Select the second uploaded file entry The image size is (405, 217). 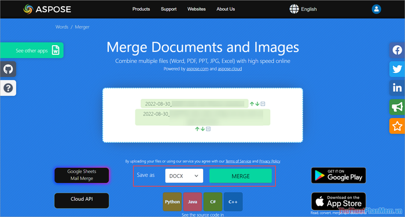coord(203,117)
